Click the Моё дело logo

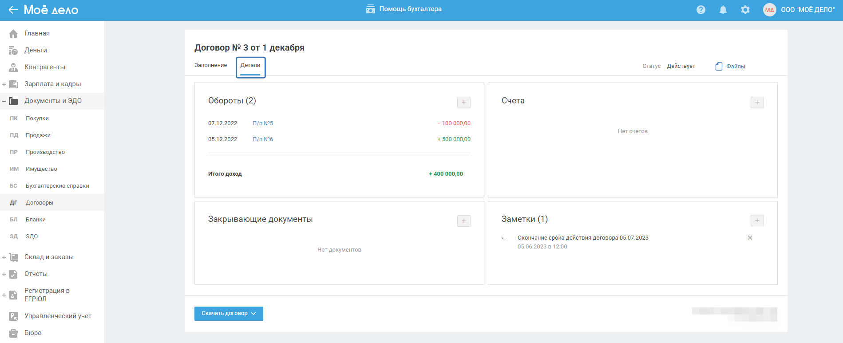pyautogui.click(x=51, y=10)
